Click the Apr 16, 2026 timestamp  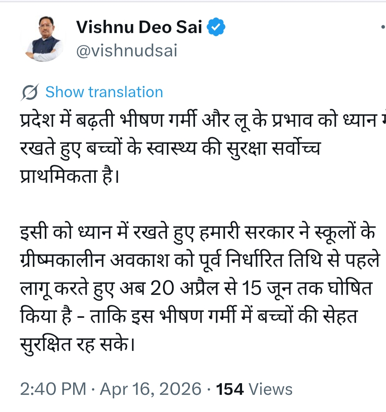[x=152, y=388]
